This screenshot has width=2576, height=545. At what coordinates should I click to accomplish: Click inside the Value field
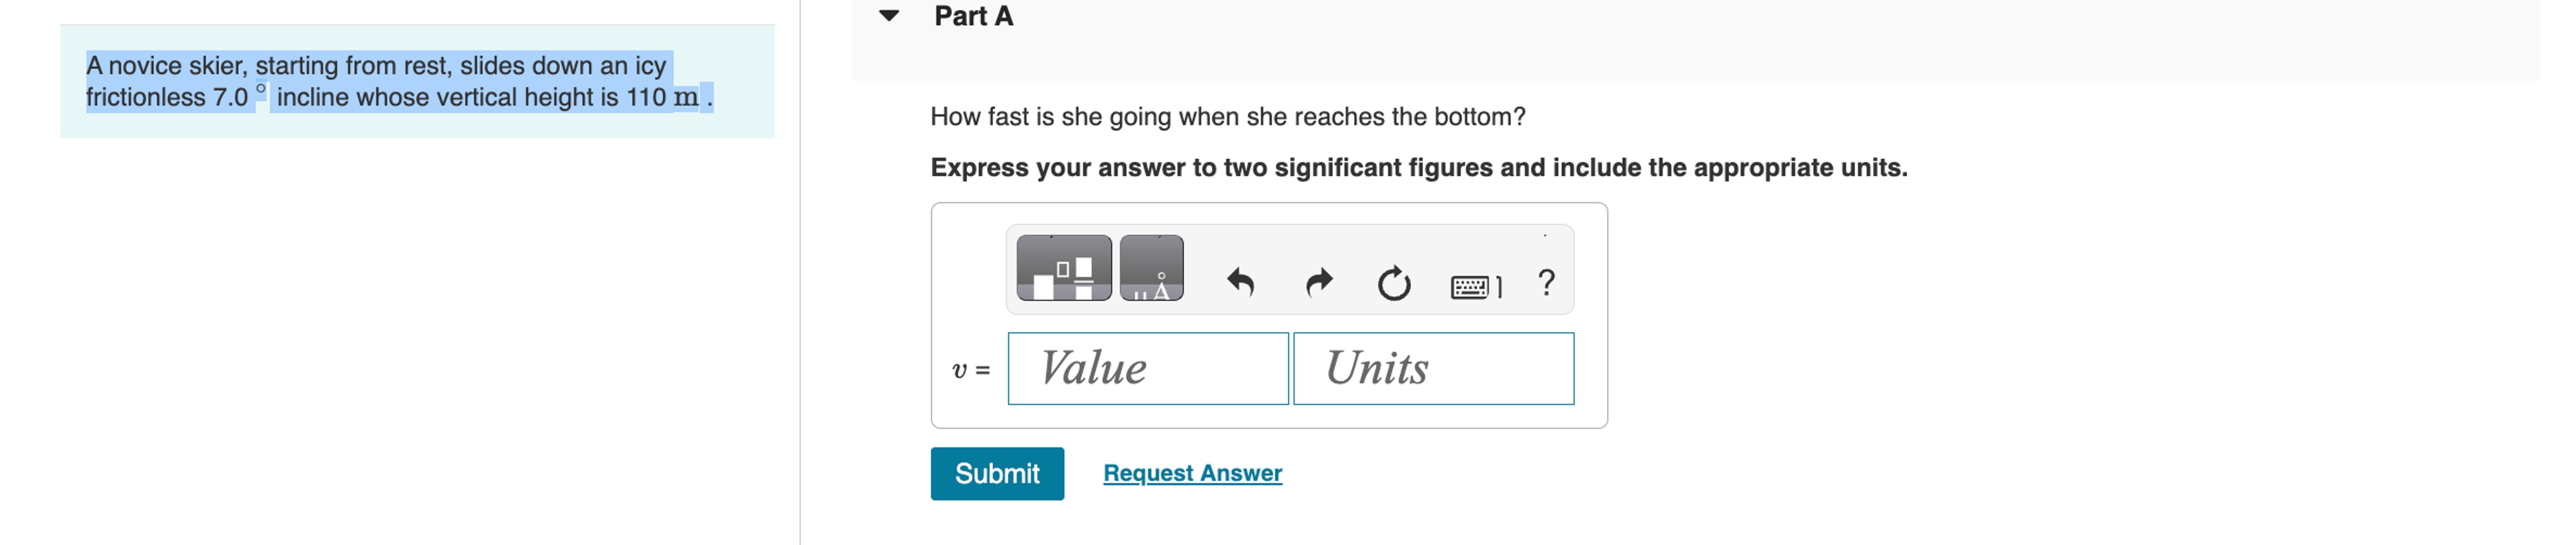click(1148, 369)
